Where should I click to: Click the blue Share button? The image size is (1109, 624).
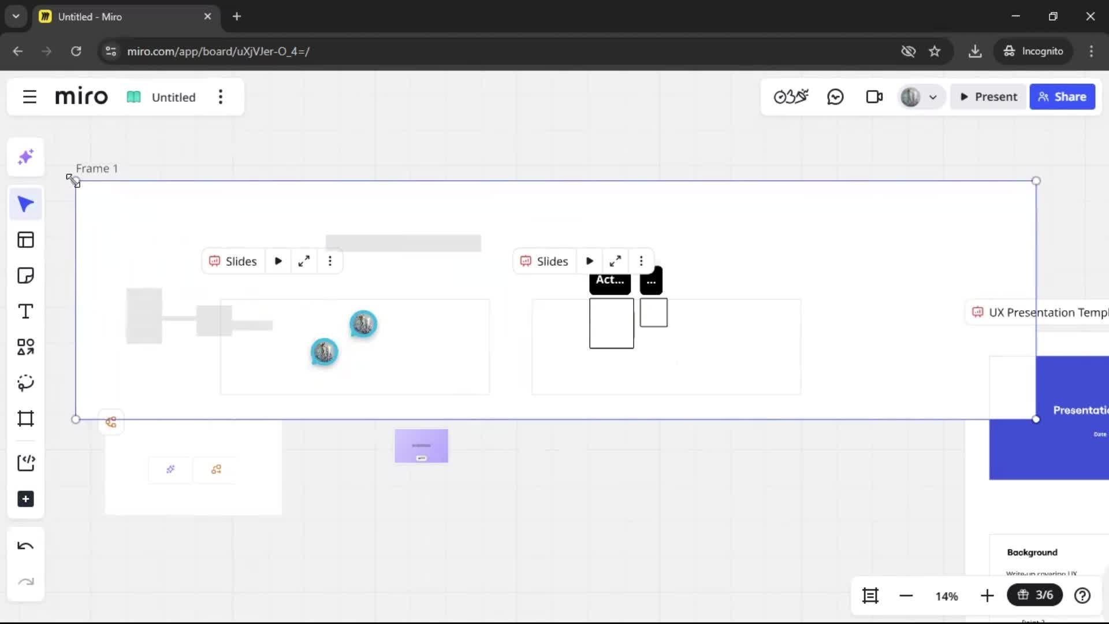point(1062,96)
